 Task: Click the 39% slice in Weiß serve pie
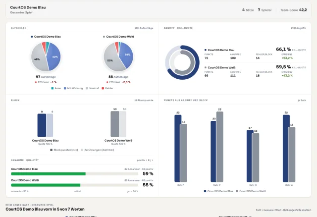coord(126,55)
